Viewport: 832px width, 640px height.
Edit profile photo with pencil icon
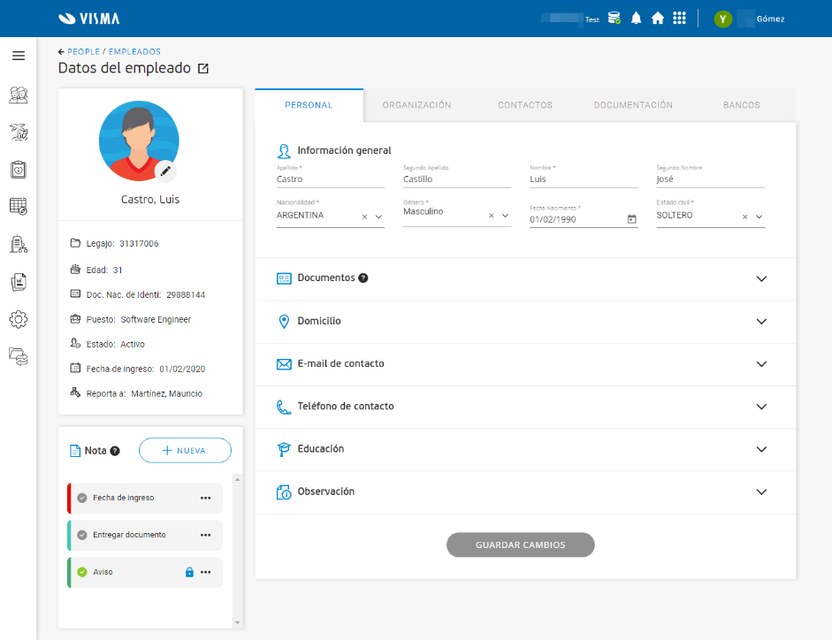click(164, 171)
